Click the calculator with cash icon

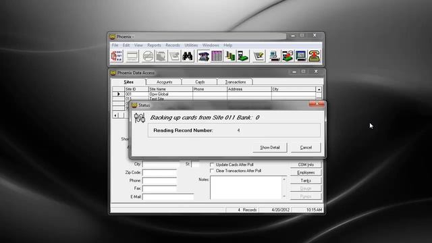tap(243, 56)
